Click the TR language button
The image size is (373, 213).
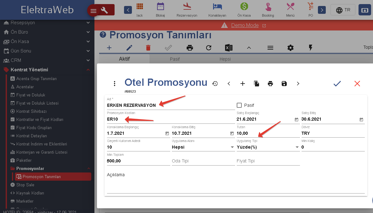[343, 10]
